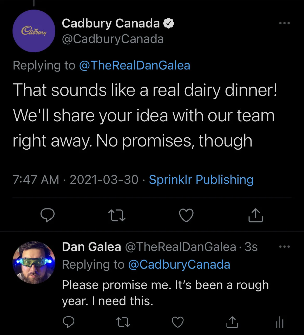Like the Cadbury Canada tweet
Screen dimensions: 304x335
click(x=186, y=215)
